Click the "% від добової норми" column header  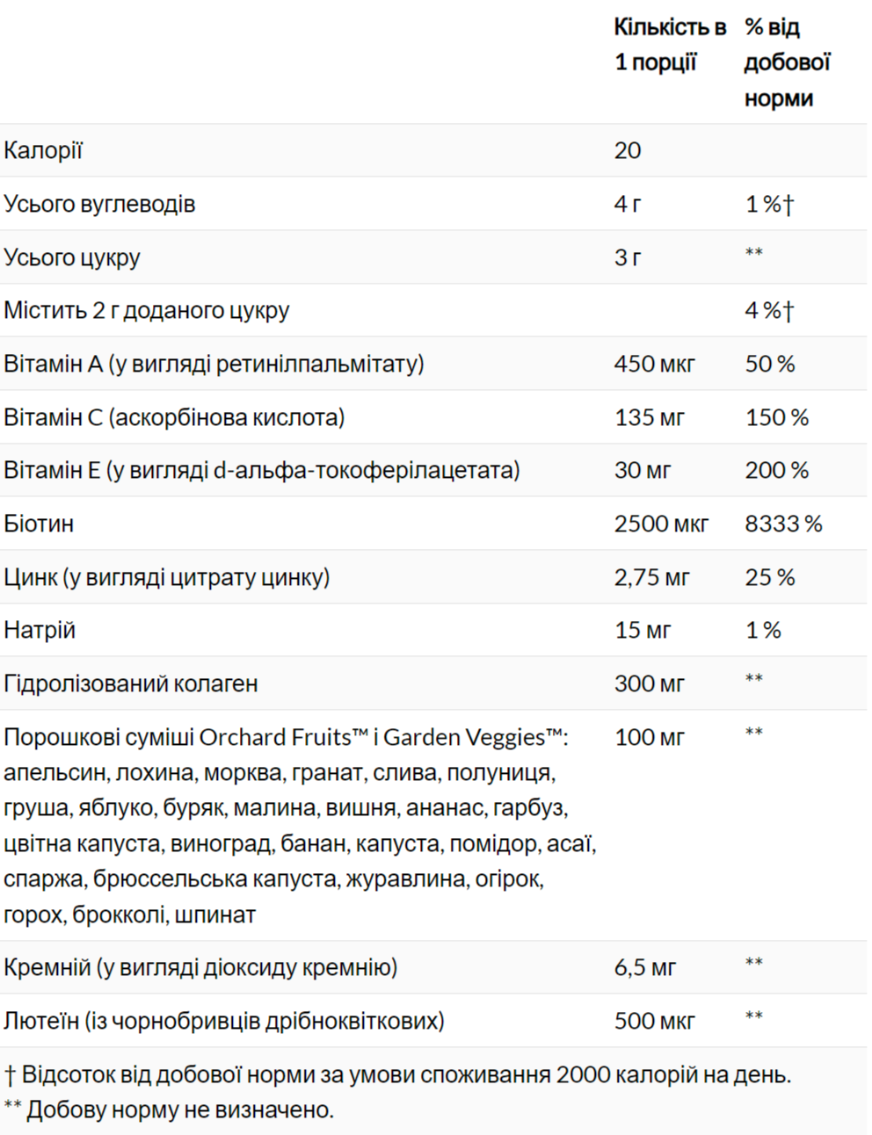[x=787, y=62]
